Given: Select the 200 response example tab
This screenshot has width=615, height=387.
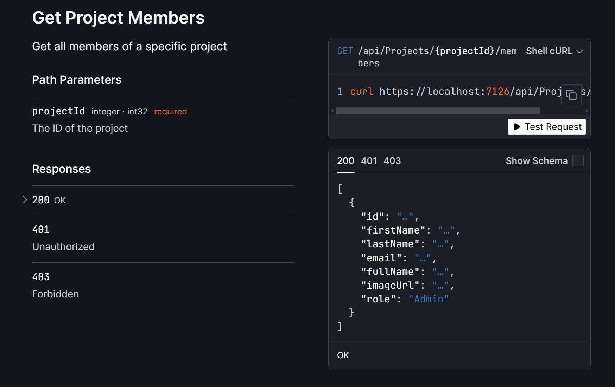Looking at the screenshot, I should click(x=345, y=161).
